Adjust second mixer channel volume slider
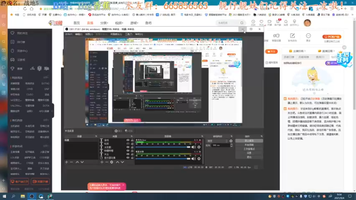 [163, 159]
